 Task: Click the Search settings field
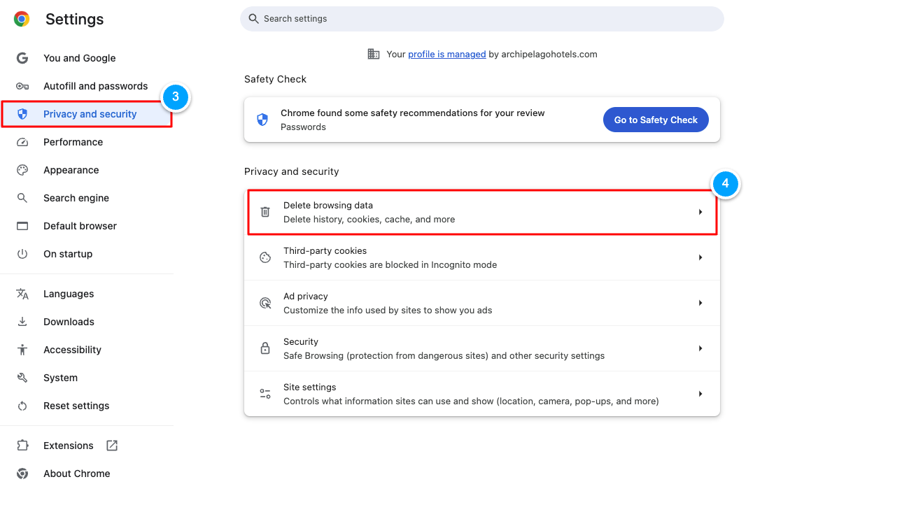[x=481, y=19]
